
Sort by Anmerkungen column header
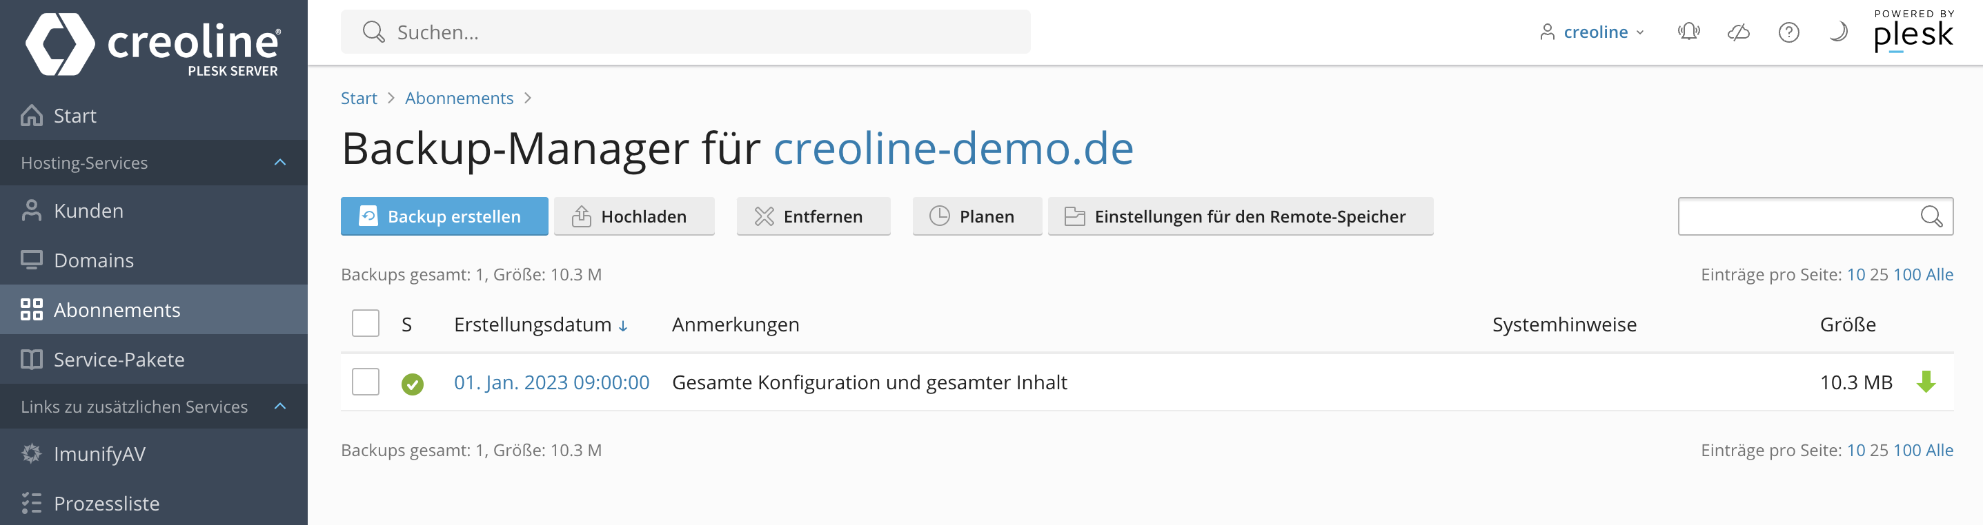click(x=735, y=325)
